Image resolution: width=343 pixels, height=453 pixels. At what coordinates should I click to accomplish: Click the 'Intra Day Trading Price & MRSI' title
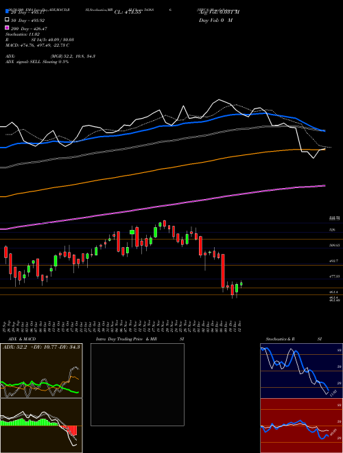point(140,339)
